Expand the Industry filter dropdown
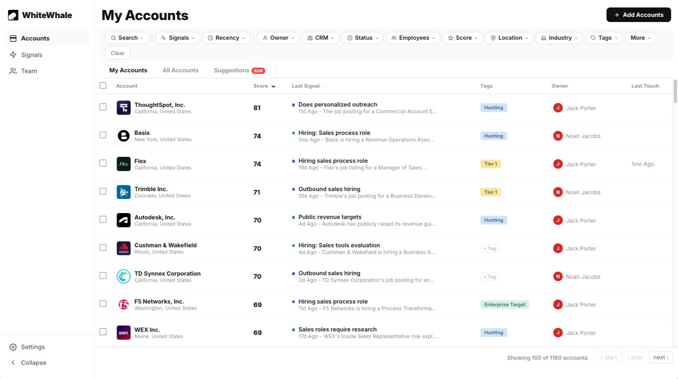Screen dimensions: 678x379 [559, 38]
